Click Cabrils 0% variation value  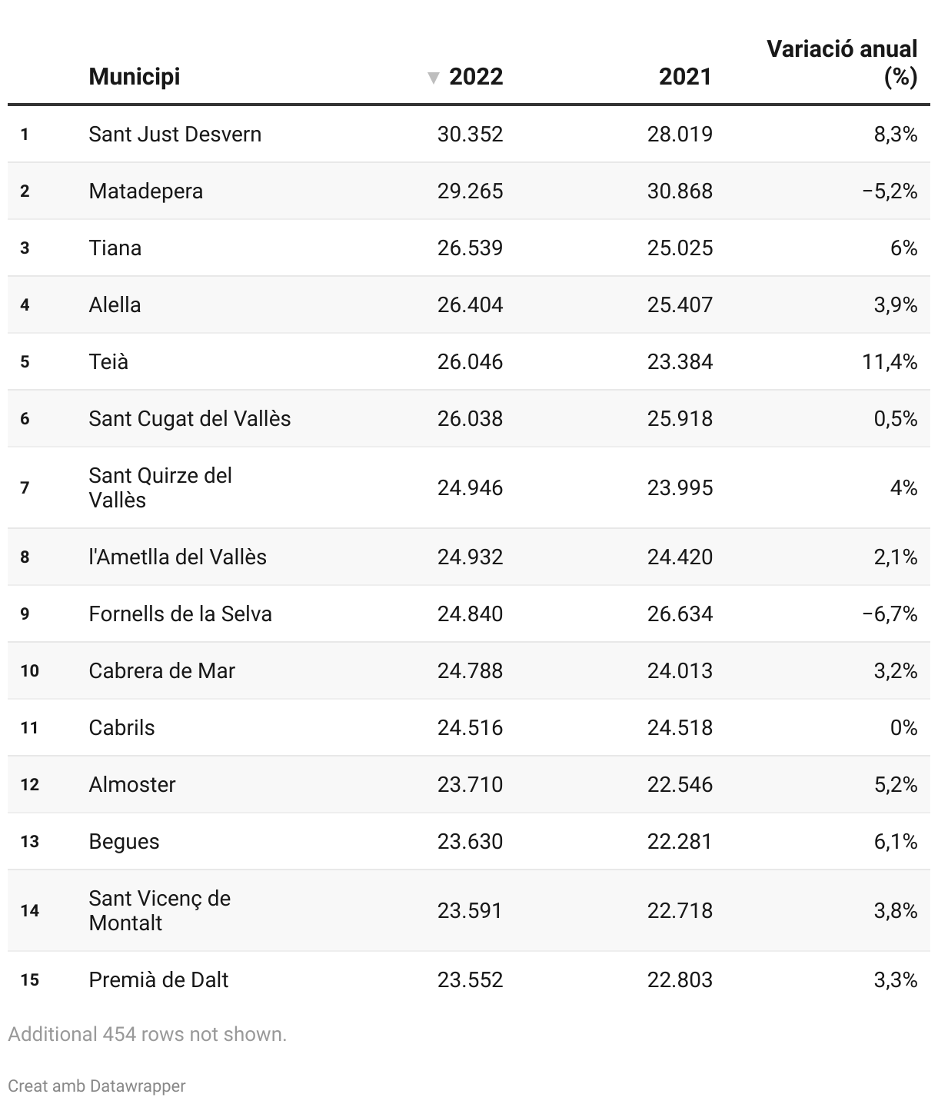903,727
